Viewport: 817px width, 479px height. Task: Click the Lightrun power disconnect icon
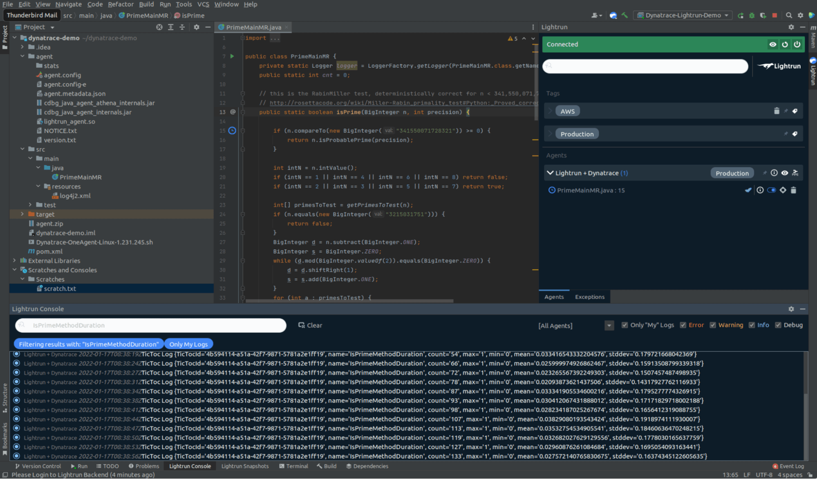pos(797,44)
